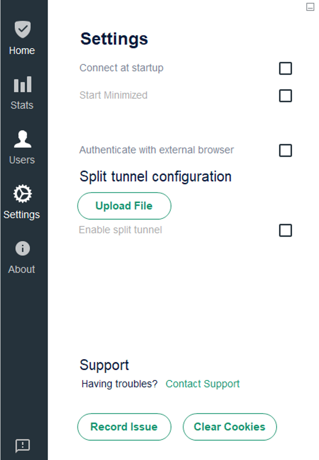Screen dimensions: 319x460
Task: Click the Settings text label in sidebar
Action: 22,215
